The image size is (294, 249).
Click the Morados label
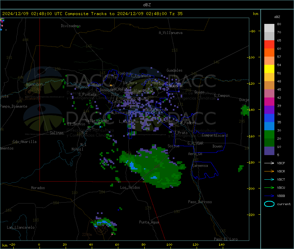tap(38, 188)
